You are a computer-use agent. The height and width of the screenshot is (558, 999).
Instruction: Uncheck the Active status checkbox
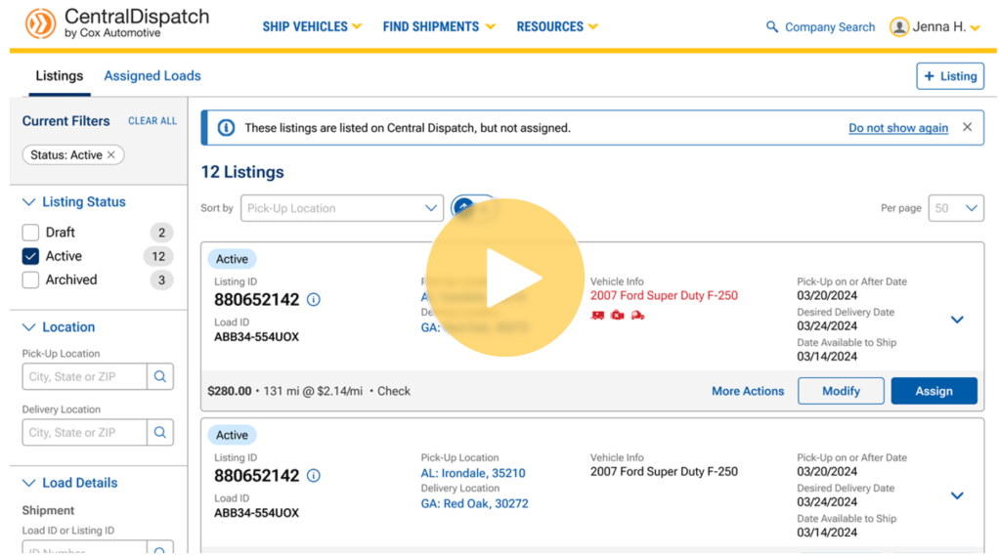[x=30, y=256]
